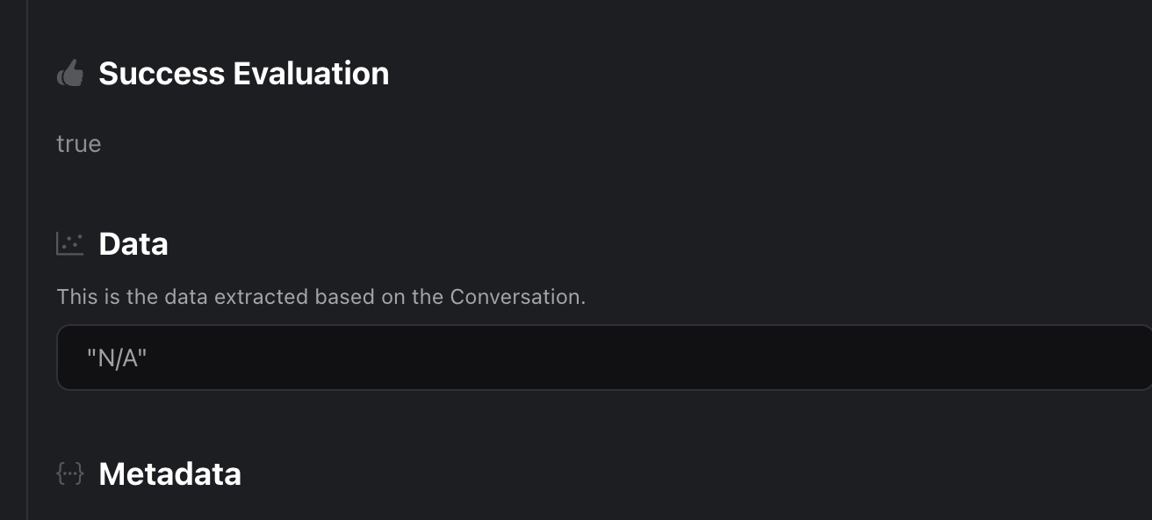This screenshot has width=1152, height=520.
Task: Click the word "Conversation" in Data description
Action: click(515, 297)
